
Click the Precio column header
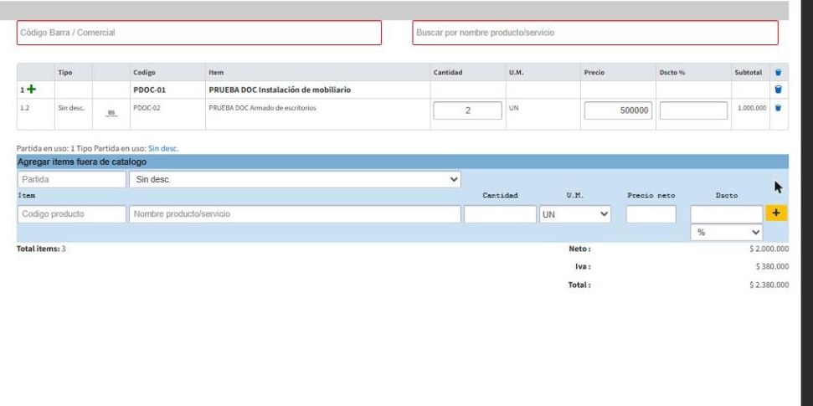(594, 73)
